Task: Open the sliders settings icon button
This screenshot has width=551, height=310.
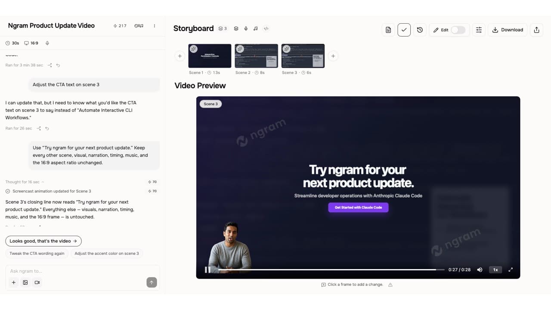Action: click(479, 30)
